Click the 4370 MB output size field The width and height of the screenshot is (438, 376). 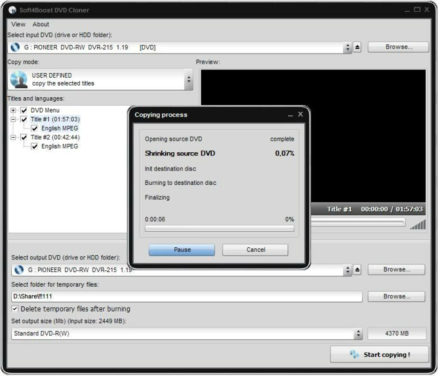coord(397,334)
